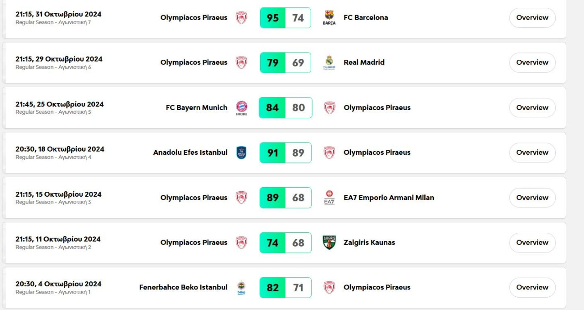Open Overview for the Anadolu Efes game
584x310 pixels.
point(532,152)
